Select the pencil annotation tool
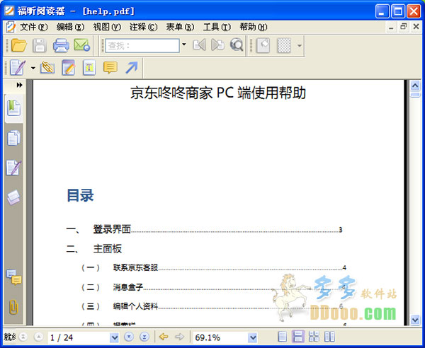 click(18, 68)
